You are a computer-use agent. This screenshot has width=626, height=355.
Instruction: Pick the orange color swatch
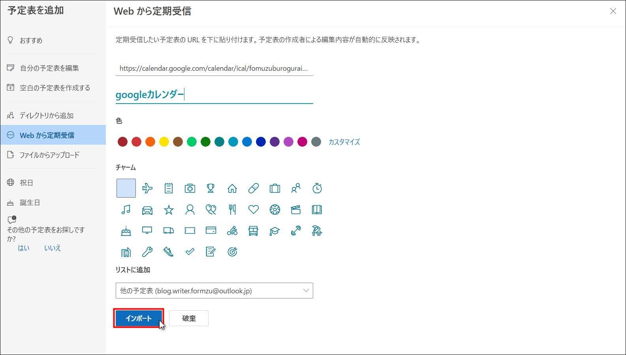pyautogui.click(x=150, y=142)
